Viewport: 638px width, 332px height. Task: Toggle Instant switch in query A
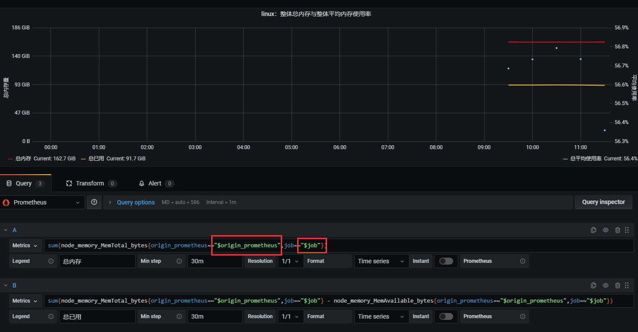pos(446,261)
